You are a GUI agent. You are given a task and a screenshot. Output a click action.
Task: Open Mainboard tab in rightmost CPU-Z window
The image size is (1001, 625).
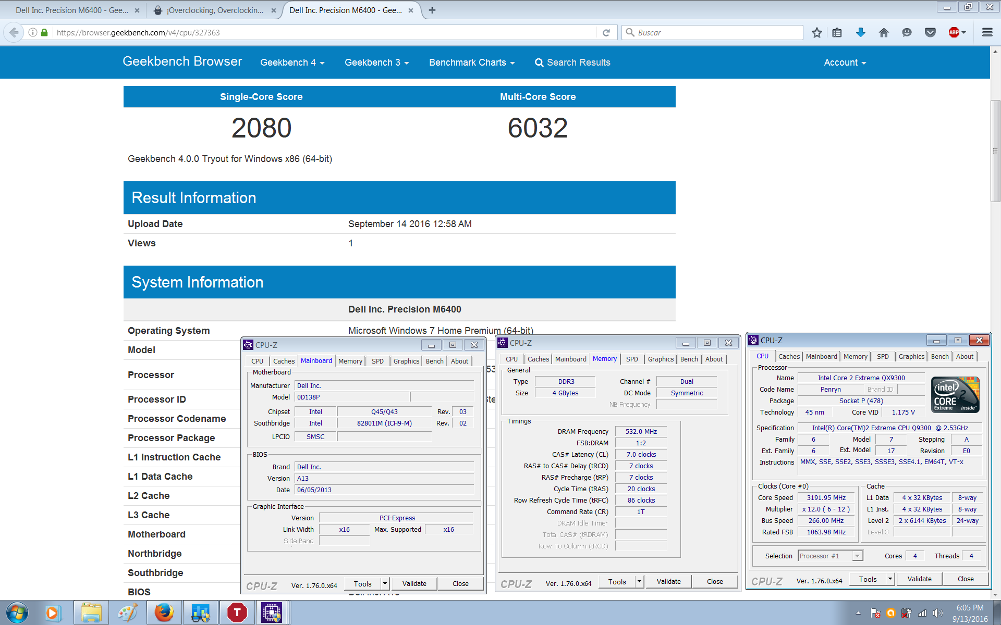(821, 356)
